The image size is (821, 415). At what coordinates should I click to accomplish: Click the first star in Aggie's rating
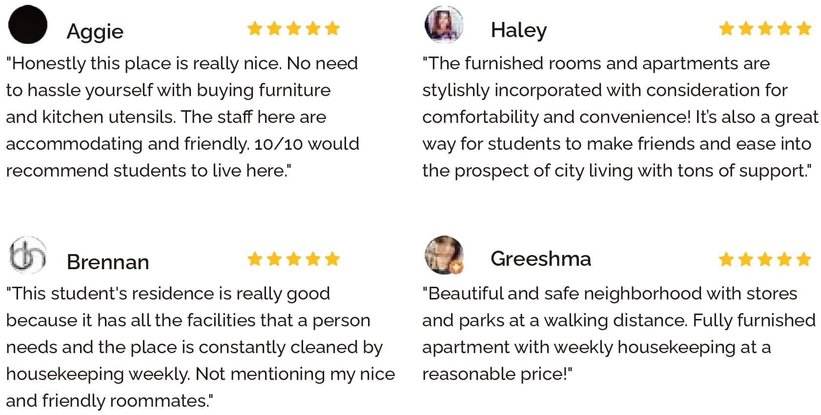coord(255,28)
